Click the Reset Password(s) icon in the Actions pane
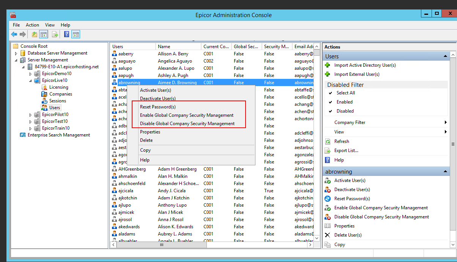This screenshot has height=262, width=457. click(x=328, y=199)
